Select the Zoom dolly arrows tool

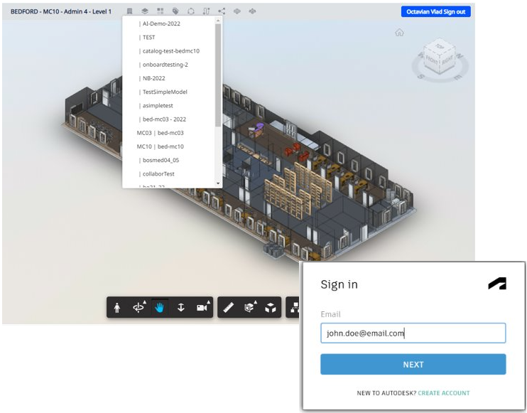(x=181, y=307)
